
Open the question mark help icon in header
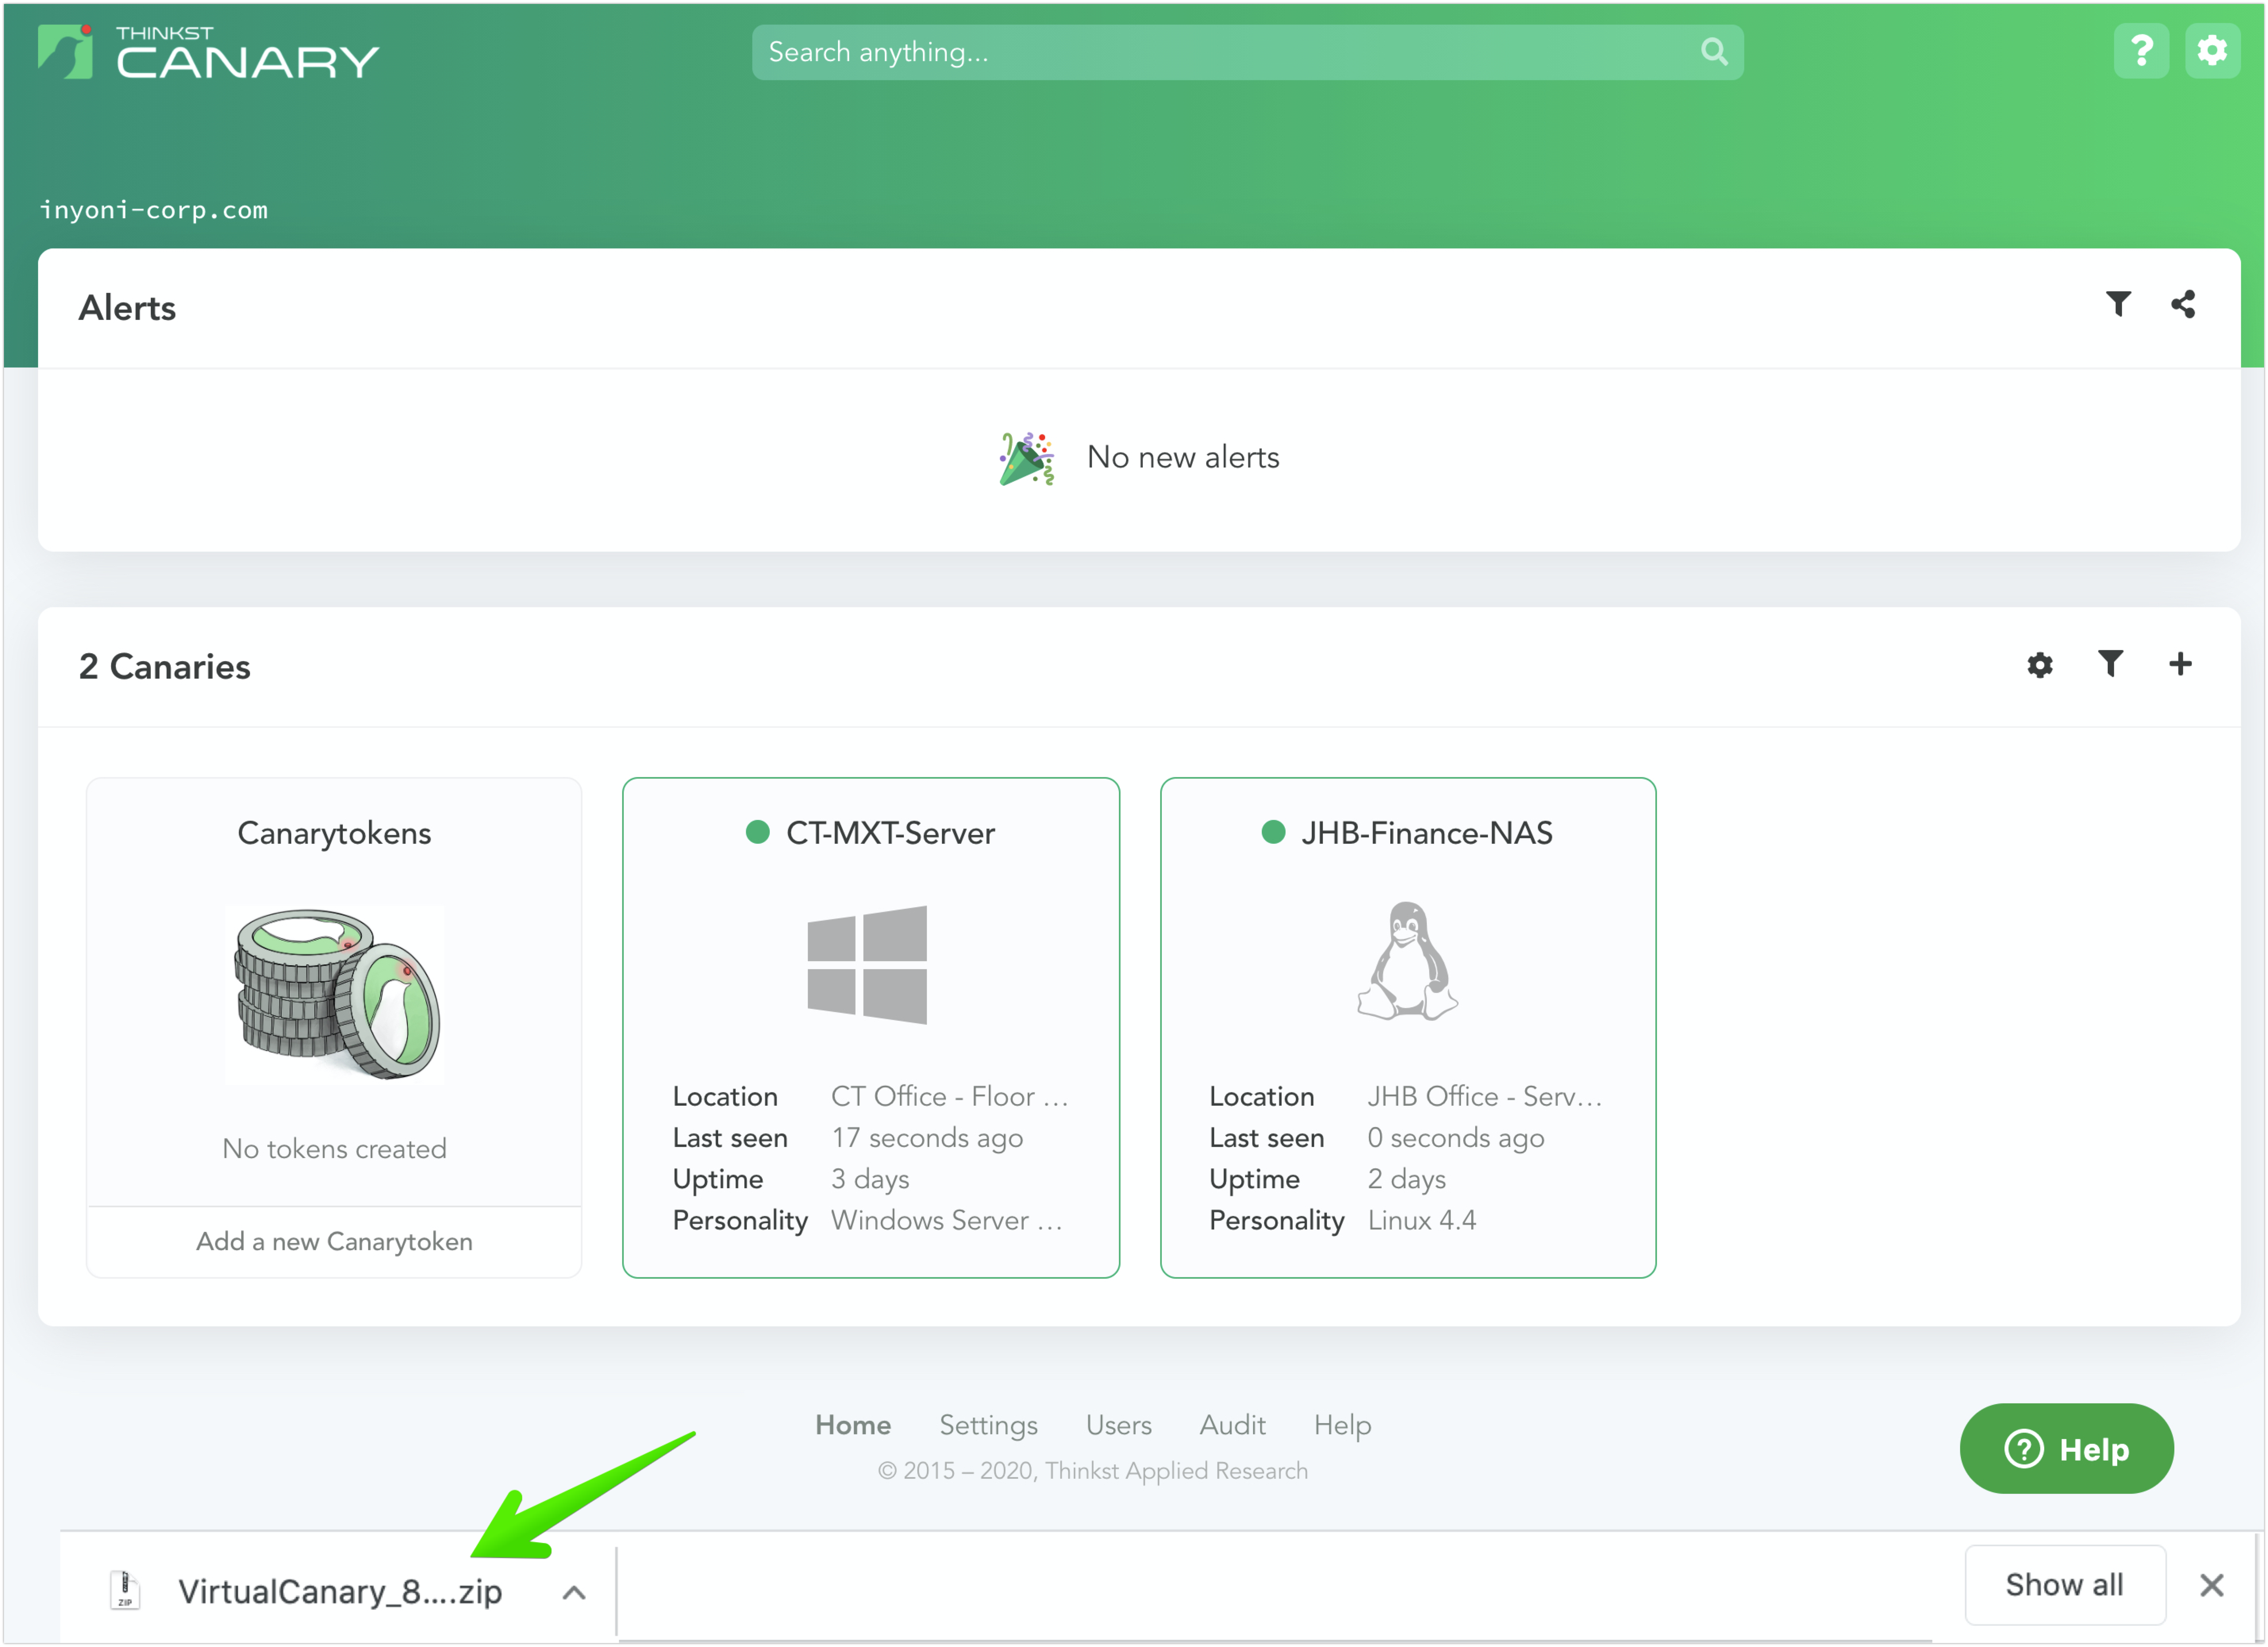pos(2141,51)
